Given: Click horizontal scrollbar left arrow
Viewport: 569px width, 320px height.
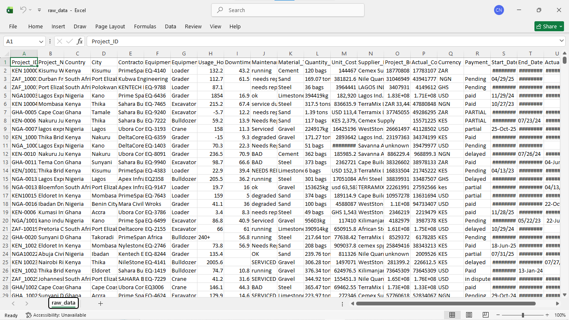Looking at the screenshot, I should point(352,303).
